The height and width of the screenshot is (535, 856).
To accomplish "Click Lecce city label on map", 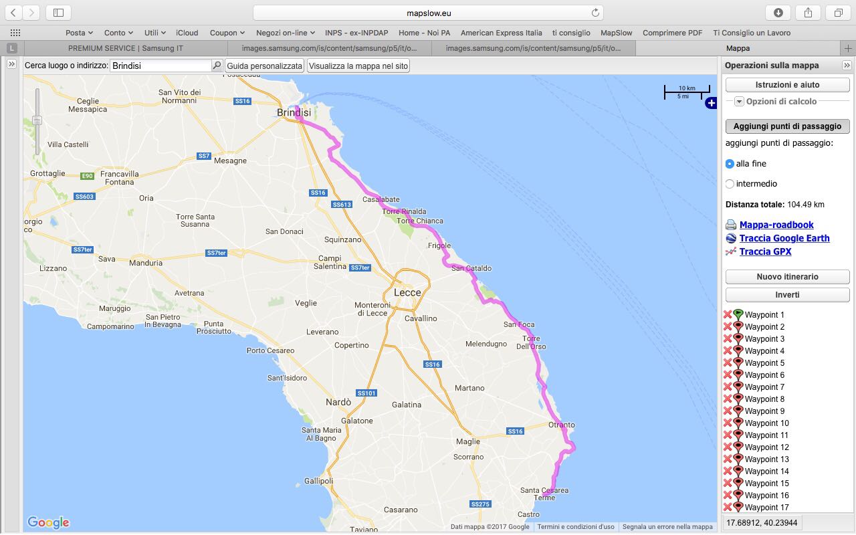I will point(407,292).
